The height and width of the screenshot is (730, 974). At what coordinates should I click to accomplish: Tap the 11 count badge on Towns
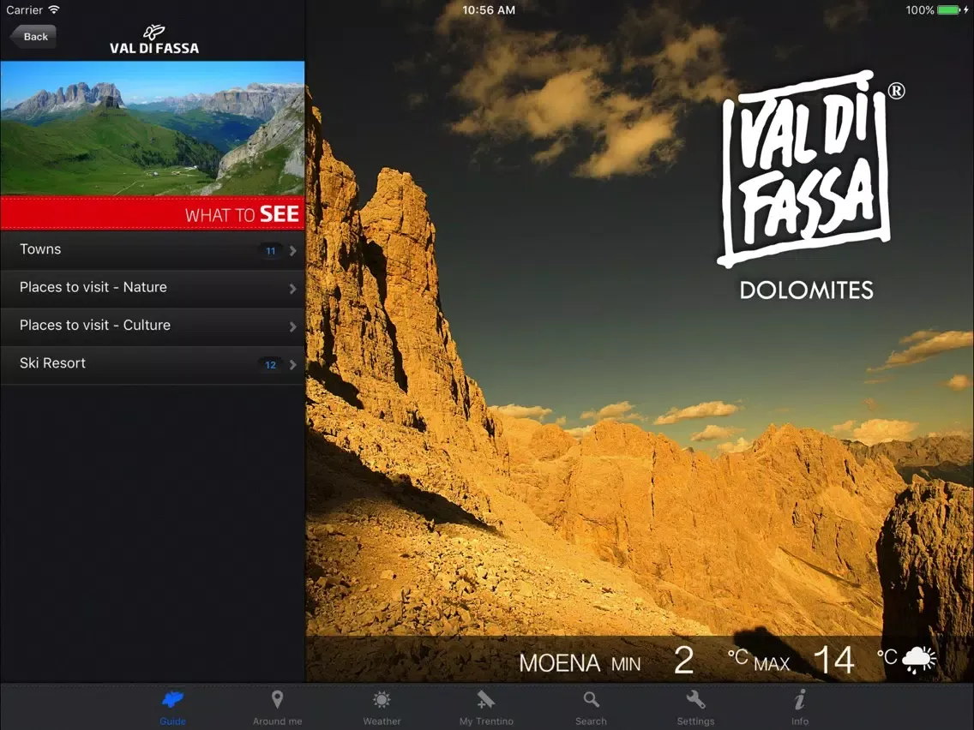(x=270, y=251)
